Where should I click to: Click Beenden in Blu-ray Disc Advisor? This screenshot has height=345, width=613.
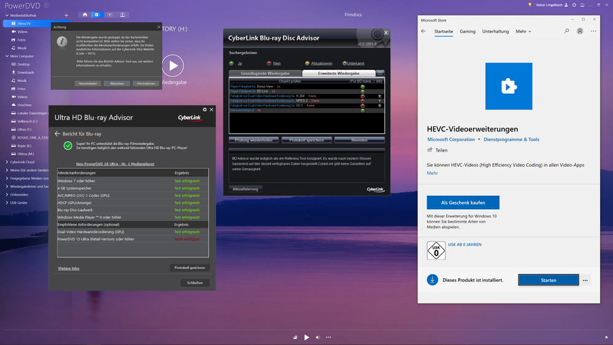click(x=360, y=140)
